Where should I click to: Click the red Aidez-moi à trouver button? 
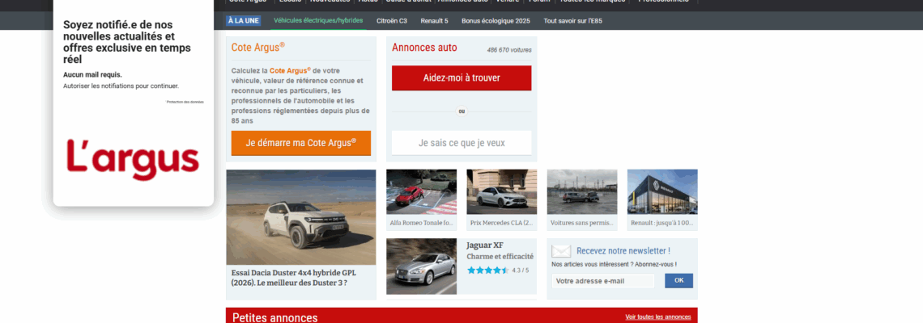[x=461, y=78]
